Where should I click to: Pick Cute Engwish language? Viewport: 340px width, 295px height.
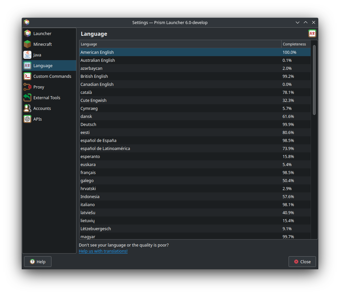(x=195, y=101)
